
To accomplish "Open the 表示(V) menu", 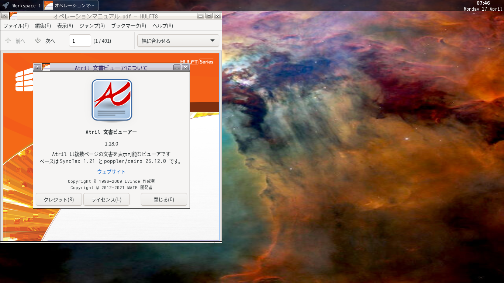I will tap(65, 26).
